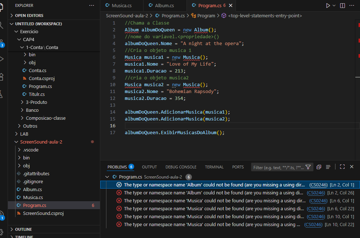
Task: Maximize the bottom panel size
Action: click(342, 167)
